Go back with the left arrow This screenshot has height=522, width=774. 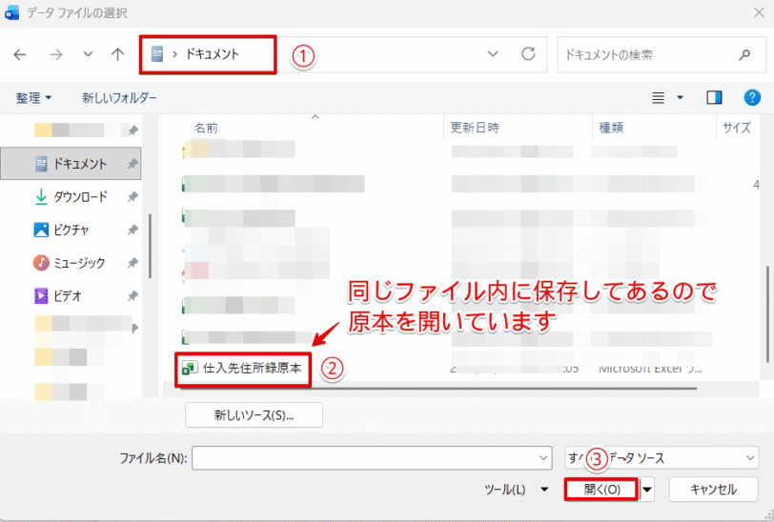pos(20,54)
